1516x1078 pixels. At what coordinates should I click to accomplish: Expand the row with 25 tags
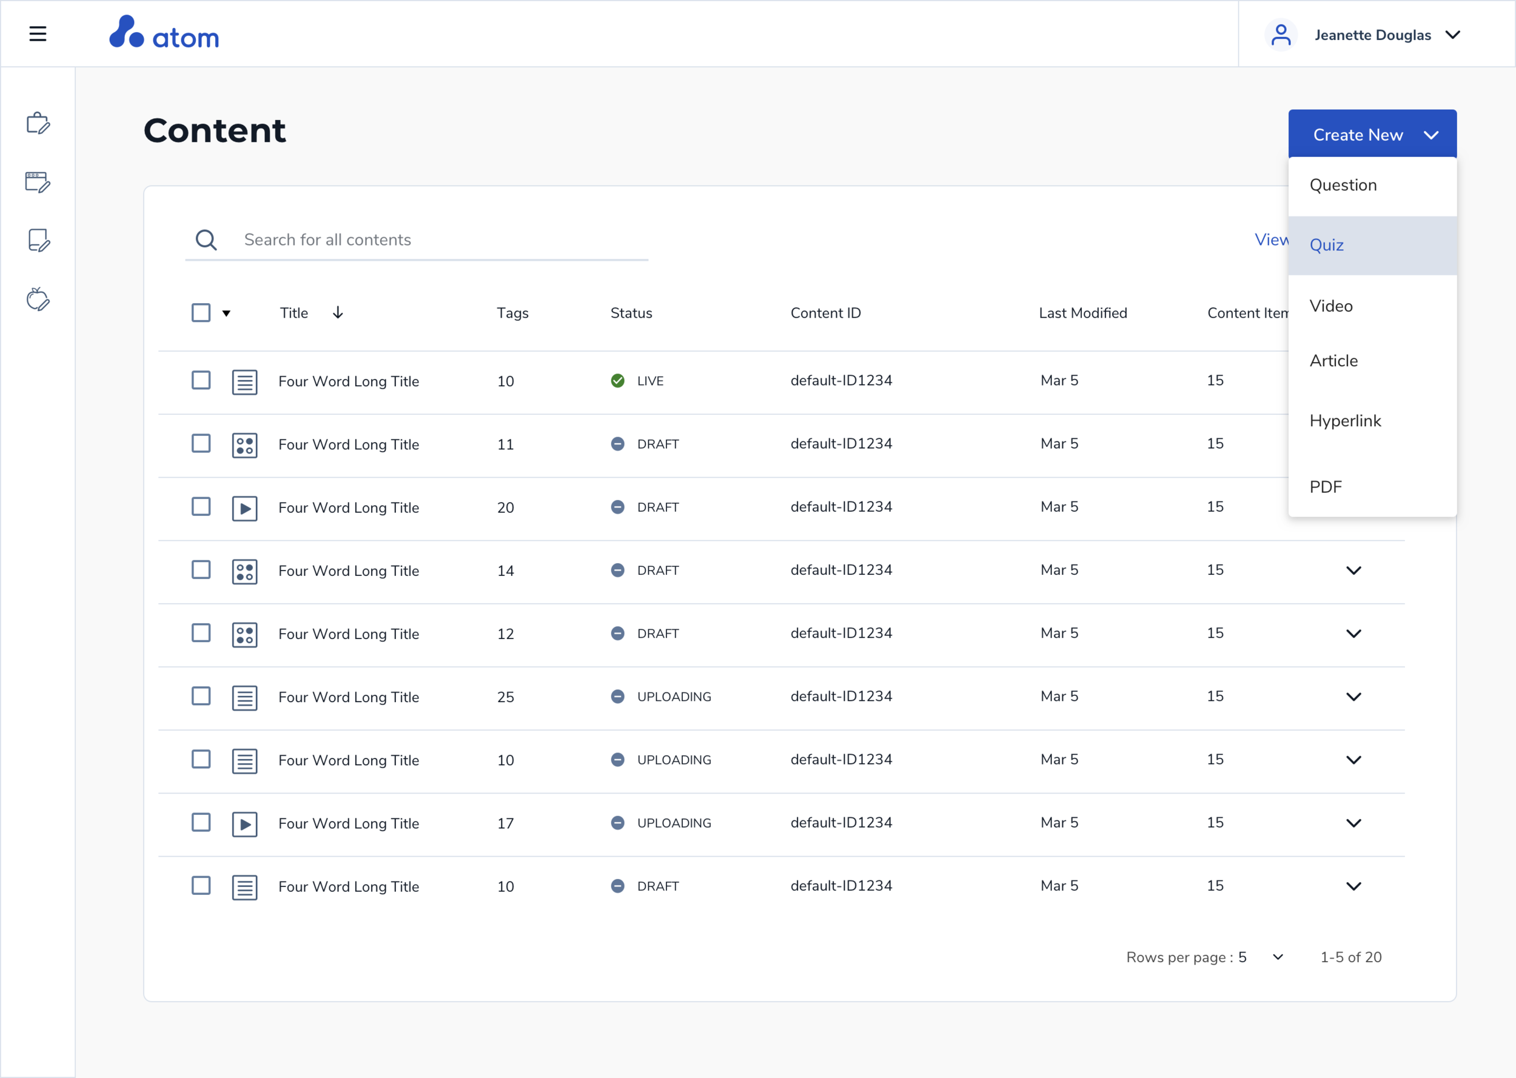click(x=1353, y=697)
